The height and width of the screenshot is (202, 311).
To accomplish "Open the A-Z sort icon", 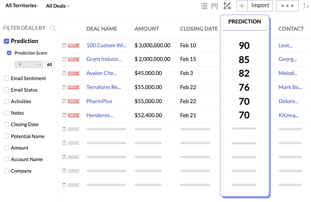I will pos(305,6).
